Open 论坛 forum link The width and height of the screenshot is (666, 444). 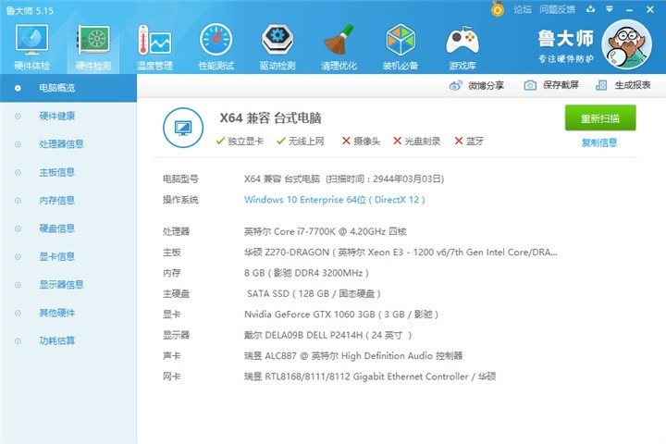(522, 9)
